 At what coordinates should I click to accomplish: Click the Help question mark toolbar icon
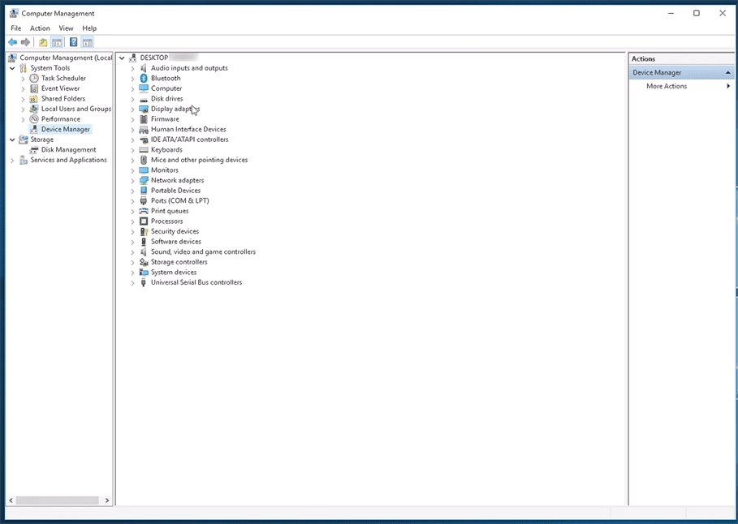pos(73,42)
